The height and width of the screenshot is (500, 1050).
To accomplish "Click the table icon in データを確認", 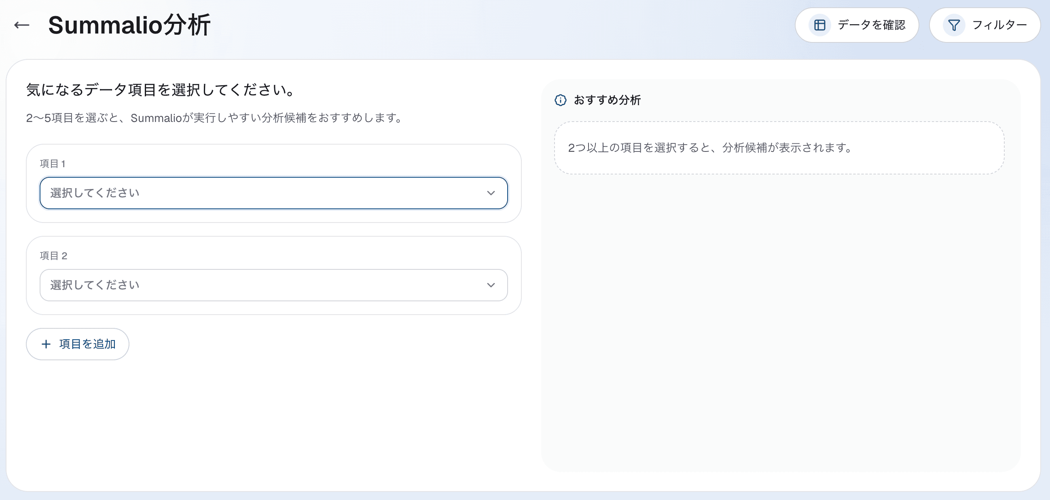I will 820,25.
